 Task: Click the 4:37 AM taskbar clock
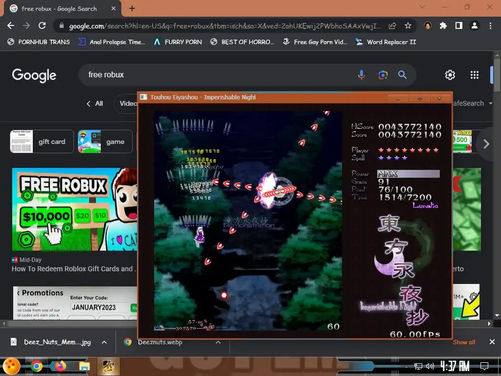click(x=455, y=366)
